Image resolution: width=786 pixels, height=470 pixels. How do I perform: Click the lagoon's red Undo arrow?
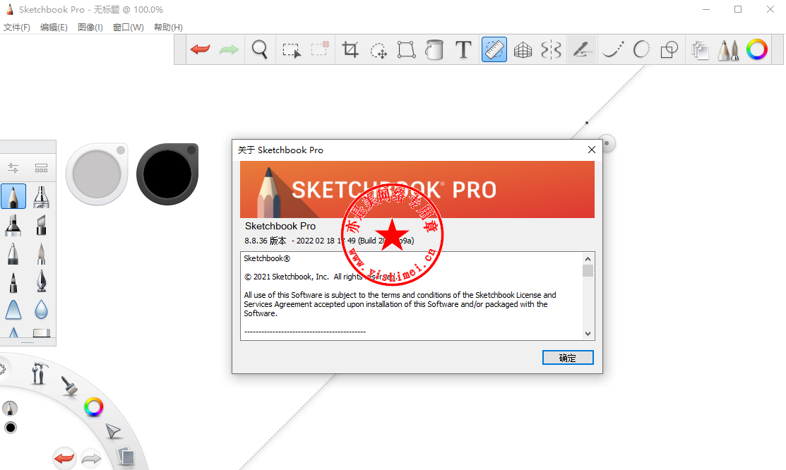64,458
